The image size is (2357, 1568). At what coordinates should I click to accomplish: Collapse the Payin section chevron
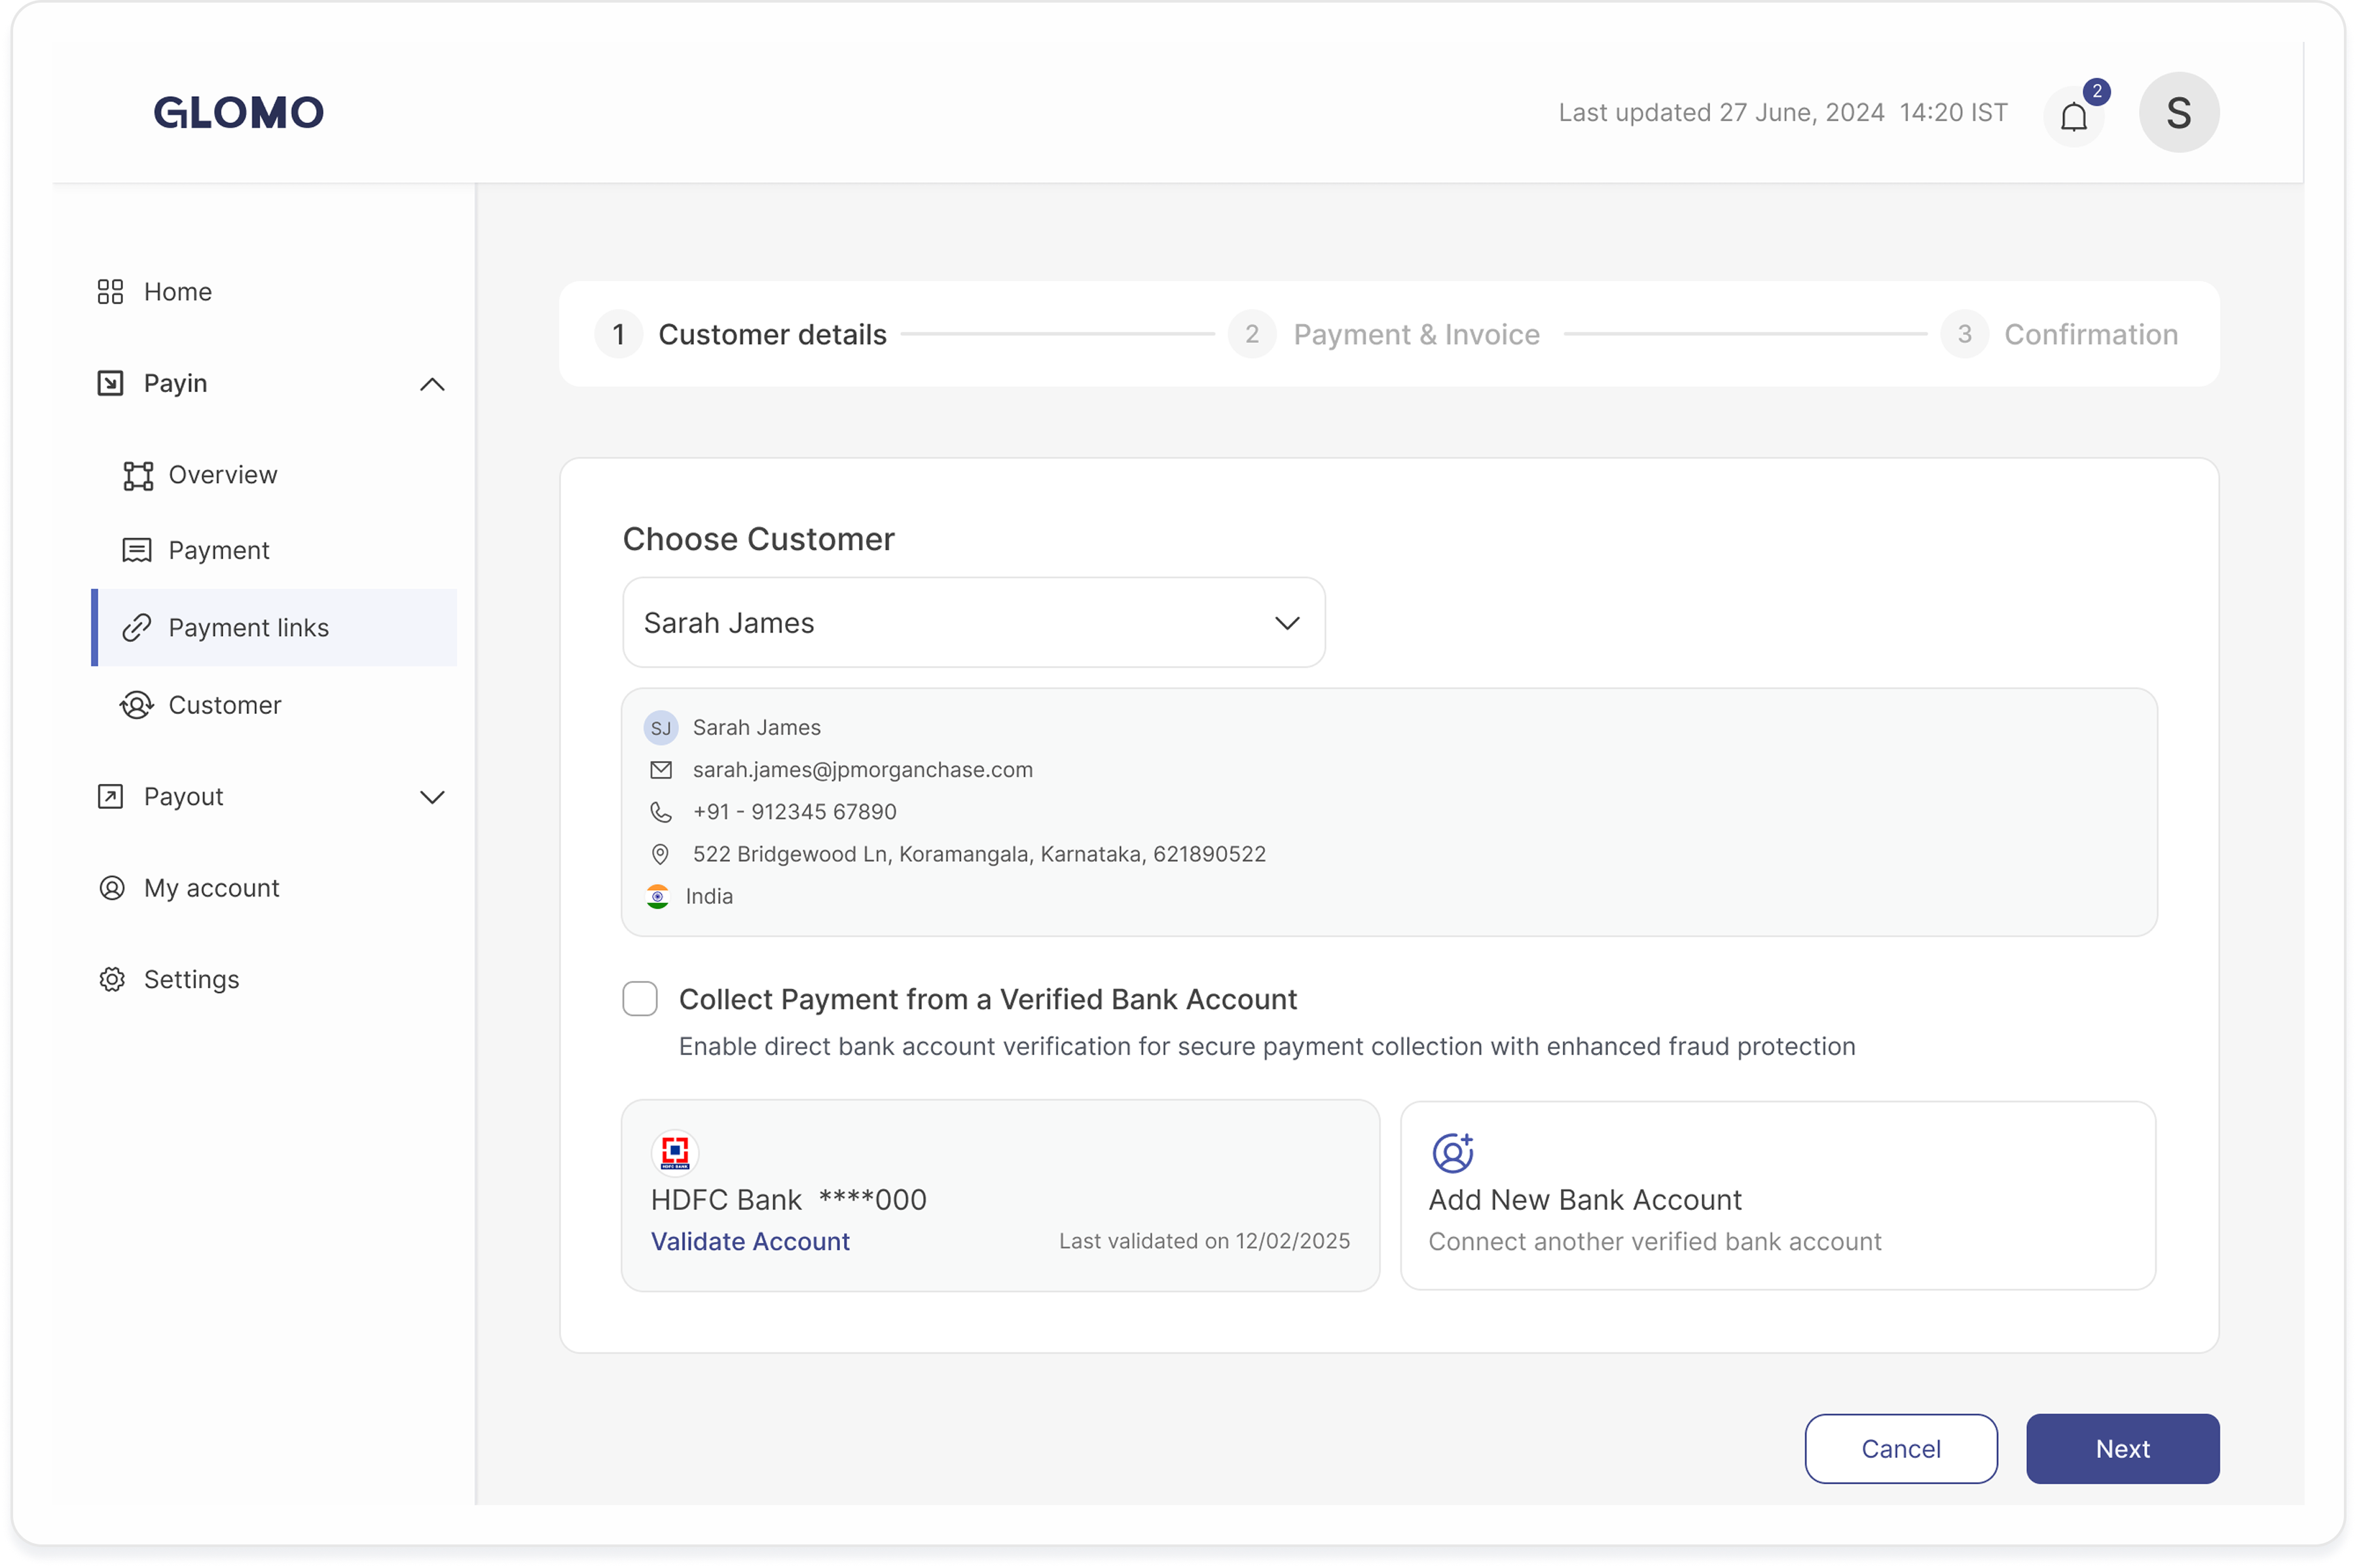point(432,384)
